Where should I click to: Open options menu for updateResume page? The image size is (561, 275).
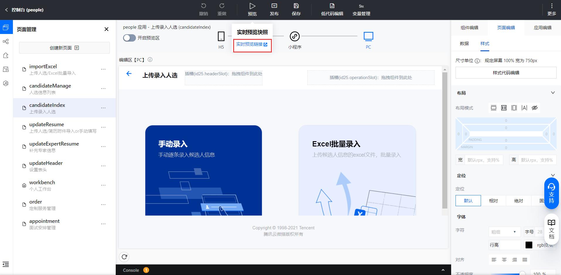(x=103, y=127)
